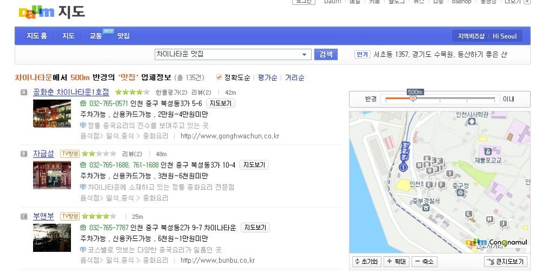555x273 pixels.
Task: Click marker B badge beside 자금성
Action: click(24, 154)
